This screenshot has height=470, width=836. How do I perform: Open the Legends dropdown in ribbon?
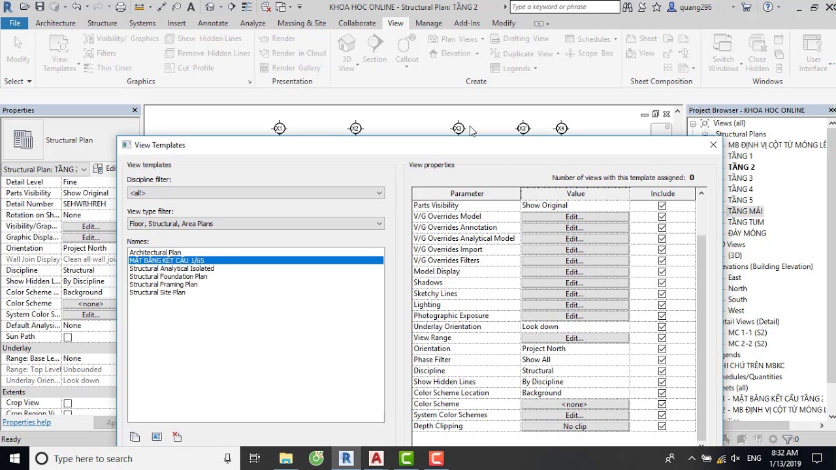click(x=535, y=69)
